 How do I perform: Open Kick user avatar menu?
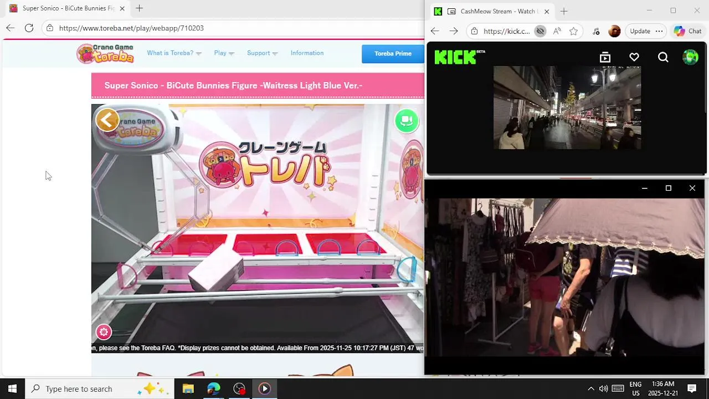[690, 57]
